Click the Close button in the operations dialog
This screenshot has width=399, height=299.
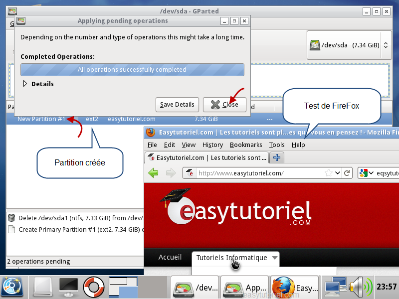[x=224, y=105]
